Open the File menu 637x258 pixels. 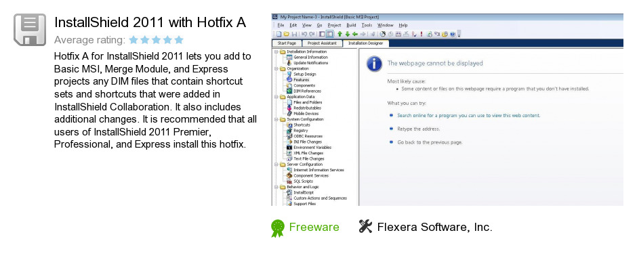point(281,25)
